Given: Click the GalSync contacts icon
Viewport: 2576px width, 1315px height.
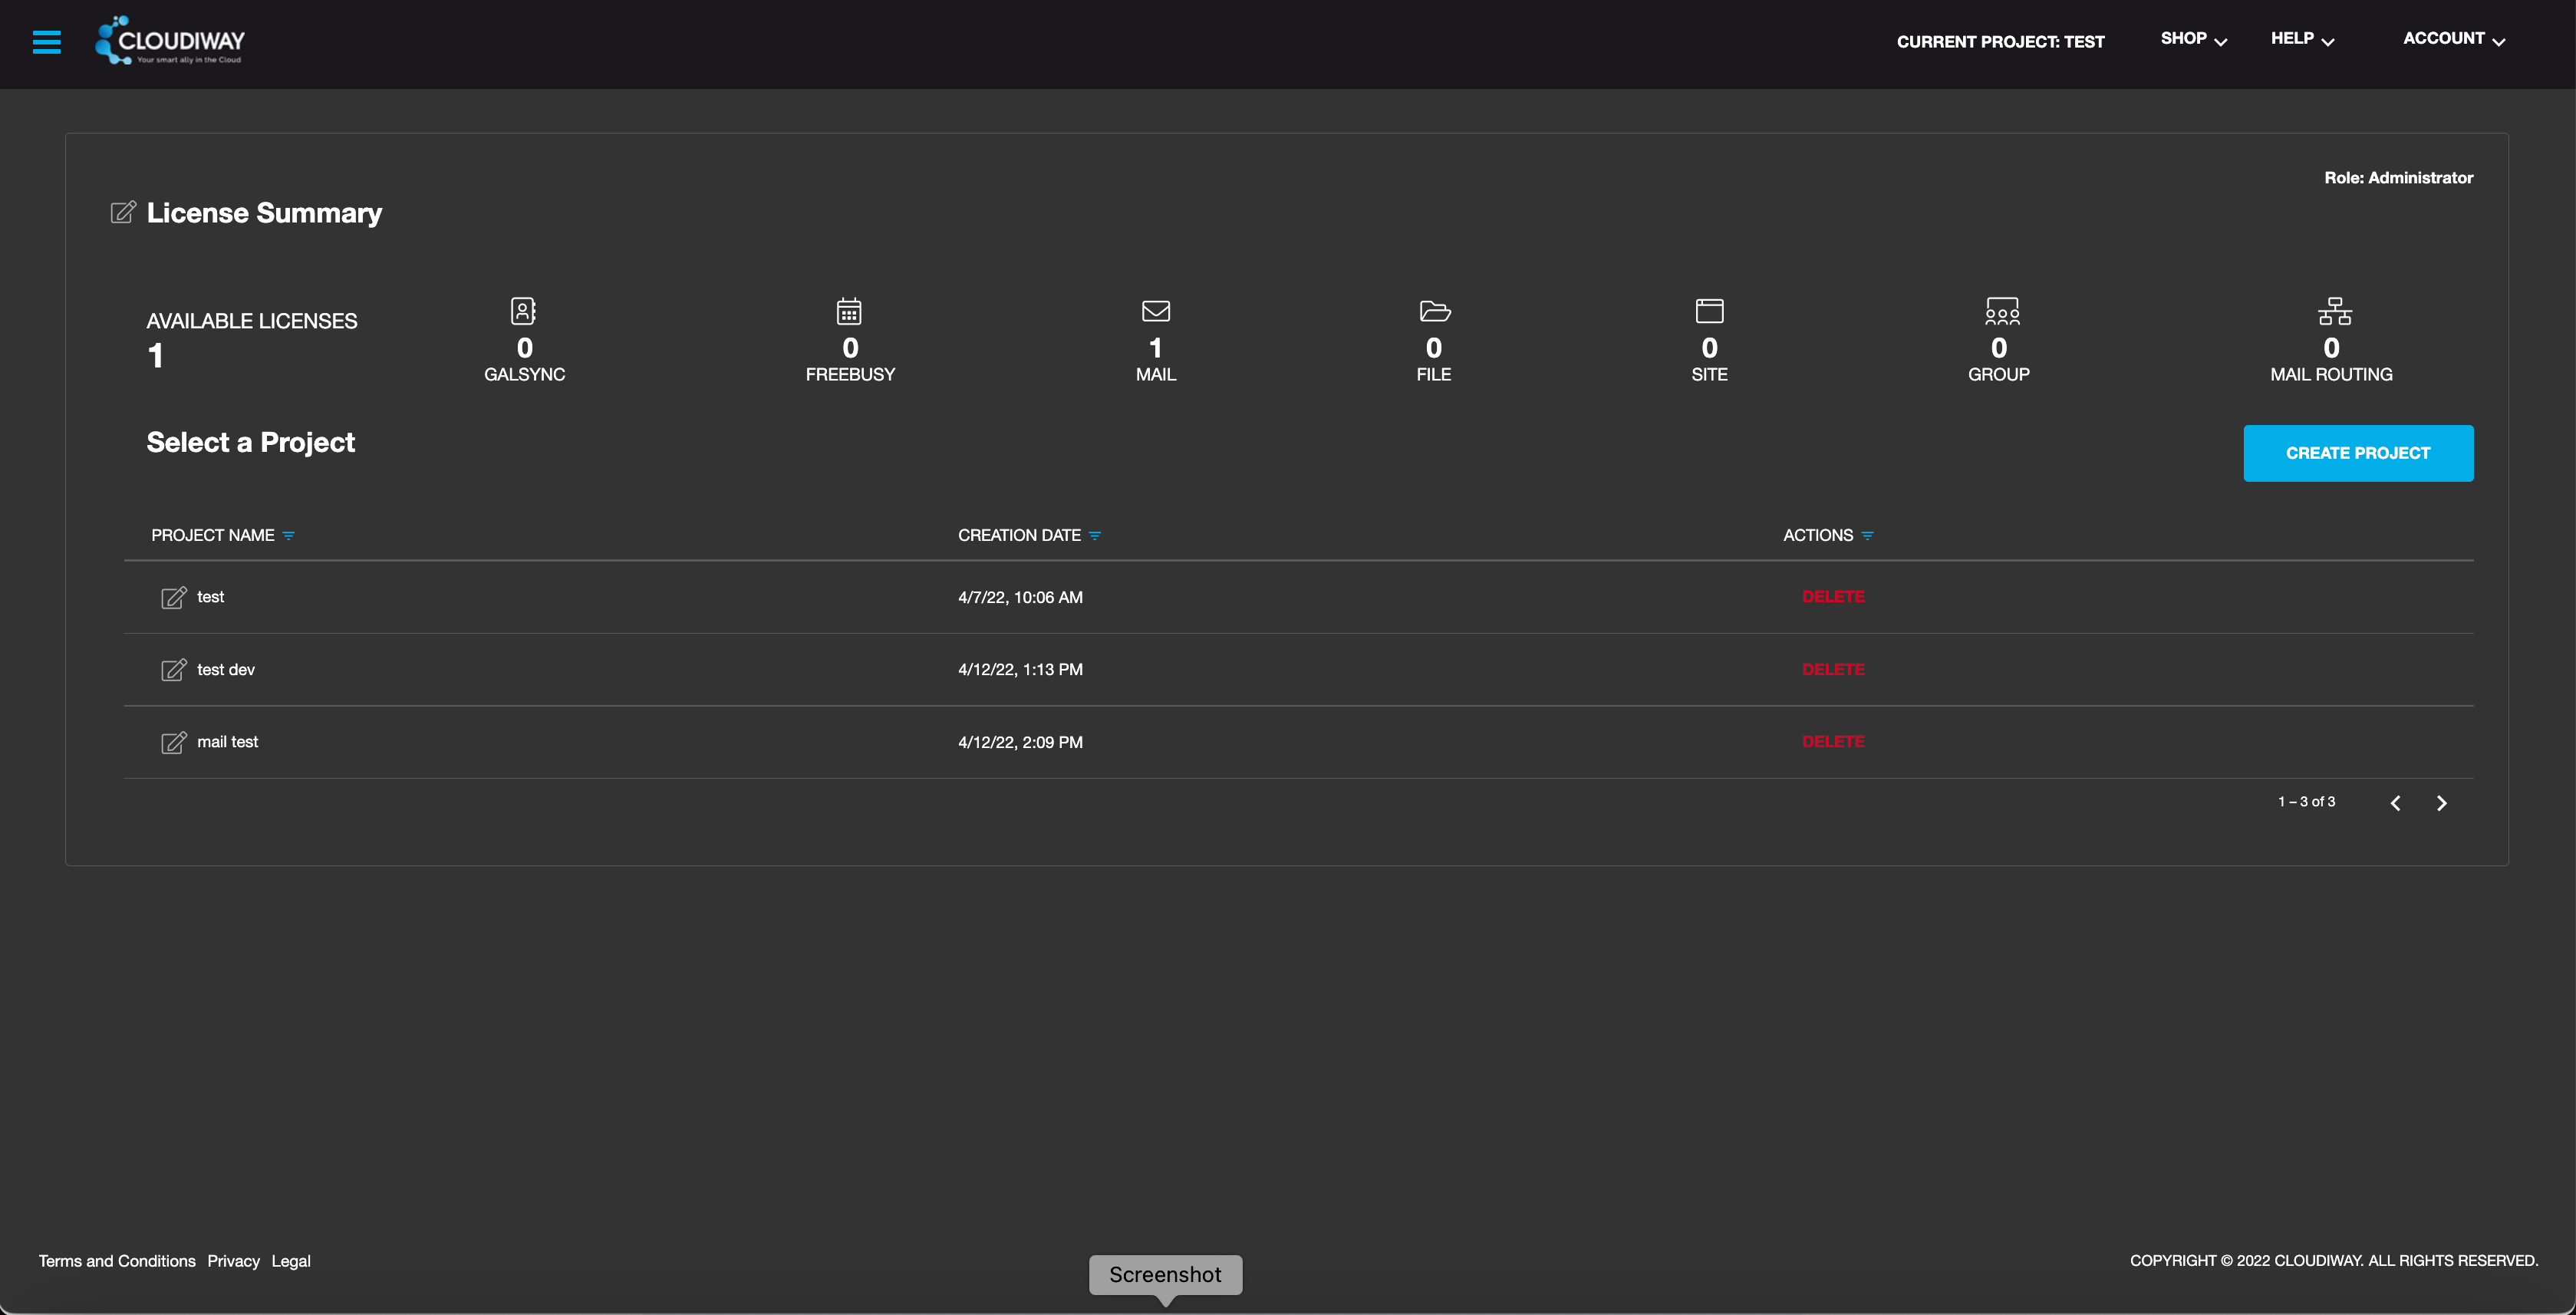Looking at the screenshot, I should 523,311.
